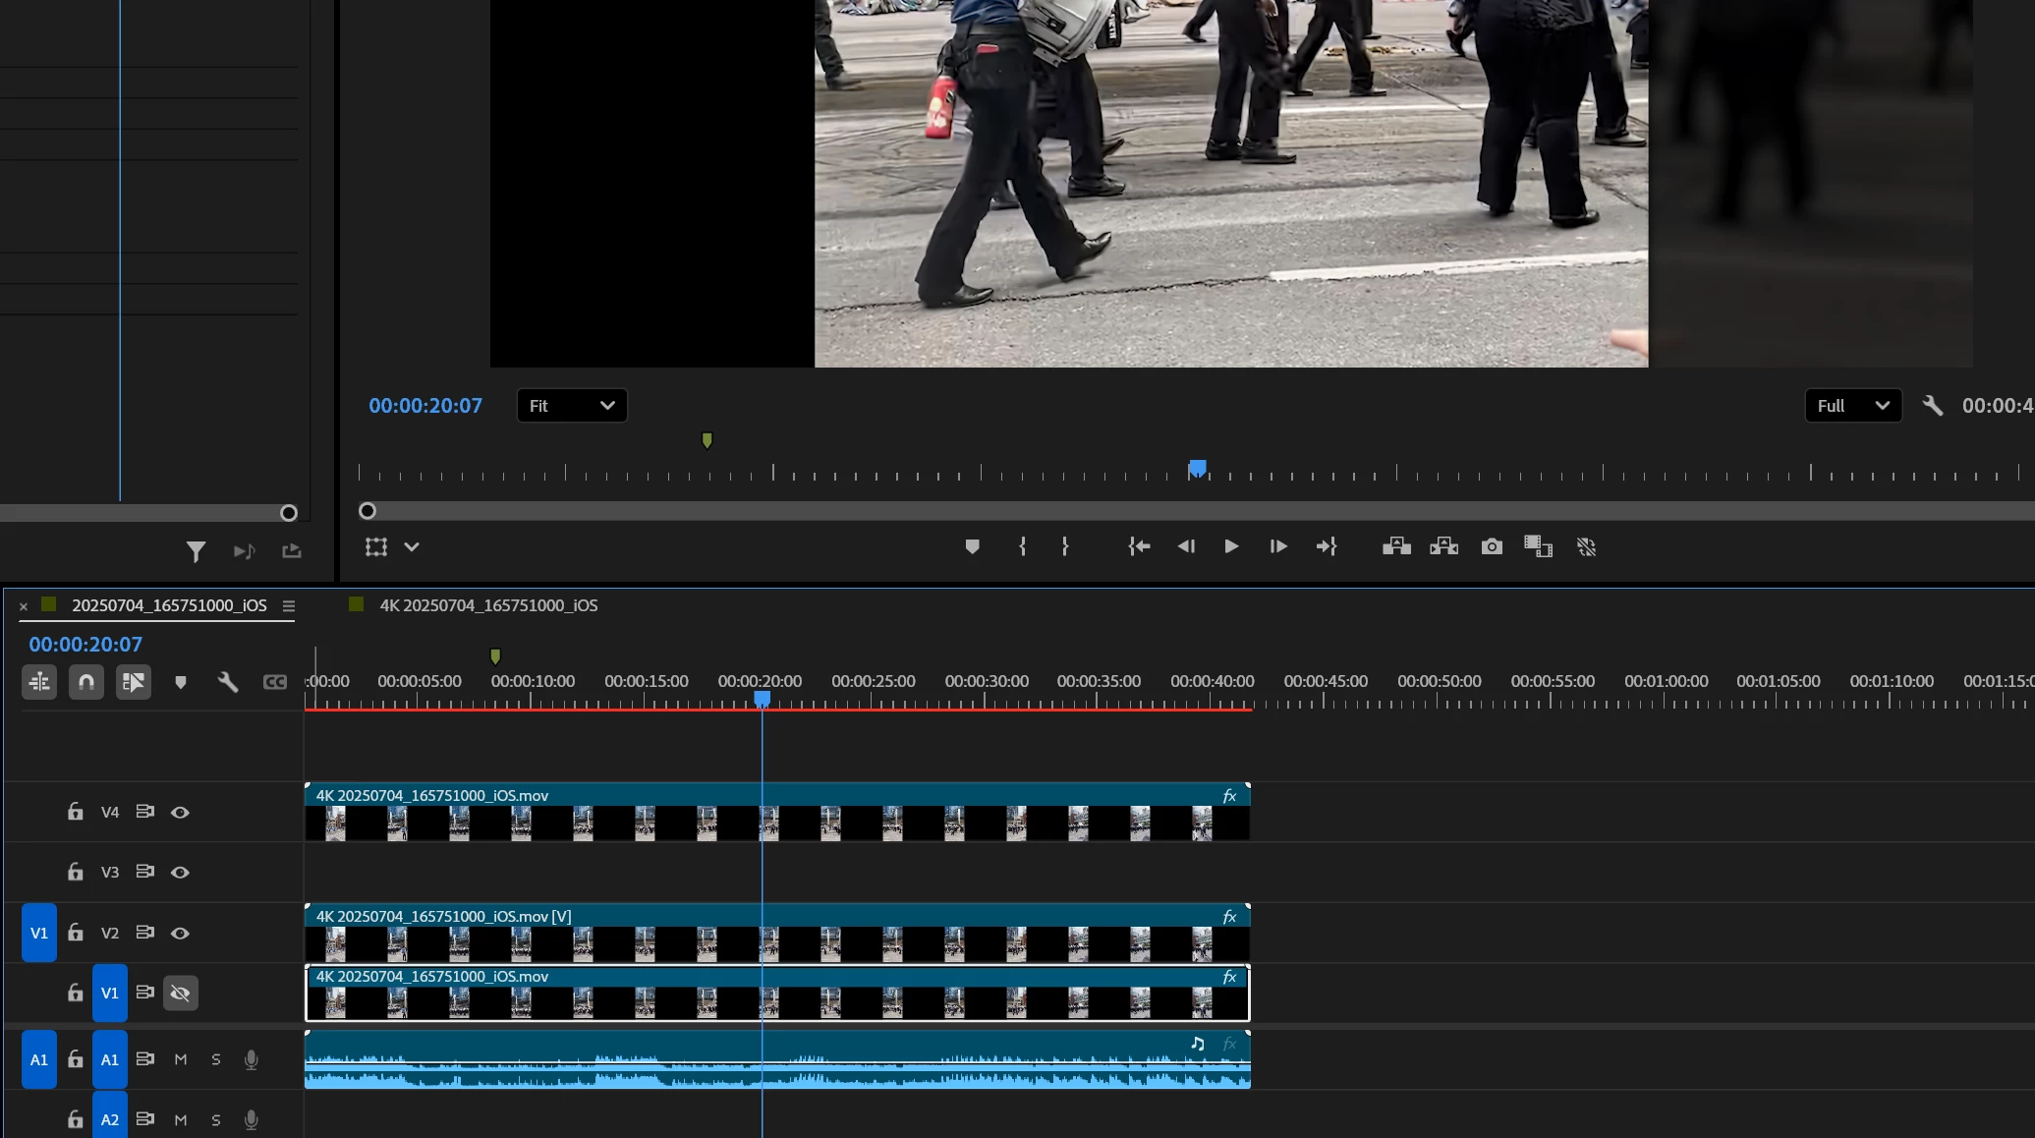Open the sequence panel hamburger menu
Screen dimensions: 2035x1138
point(289,606)
